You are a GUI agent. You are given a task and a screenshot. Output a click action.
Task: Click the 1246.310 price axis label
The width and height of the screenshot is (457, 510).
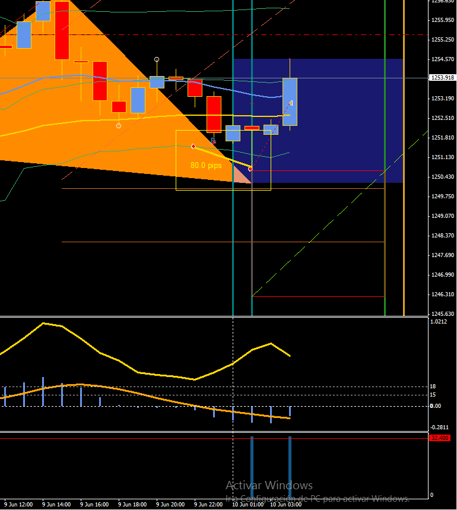pyautogui.click(x=443, y=294)
